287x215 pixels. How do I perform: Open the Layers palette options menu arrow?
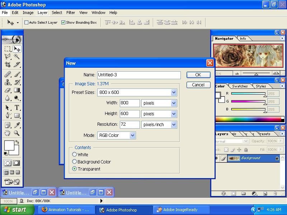click(282, 134)
